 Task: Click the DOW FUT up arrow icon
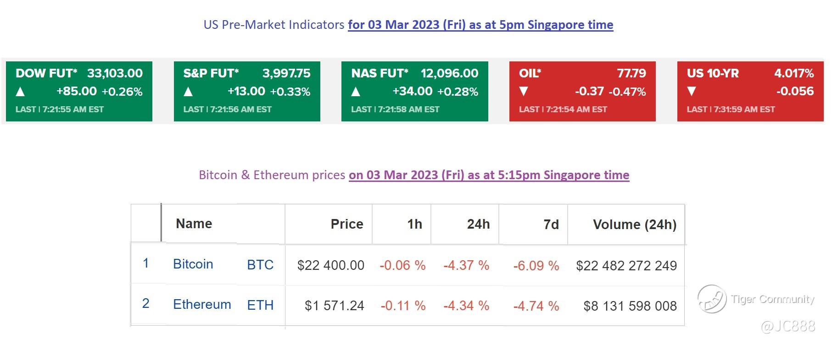[x=20, y=92]
